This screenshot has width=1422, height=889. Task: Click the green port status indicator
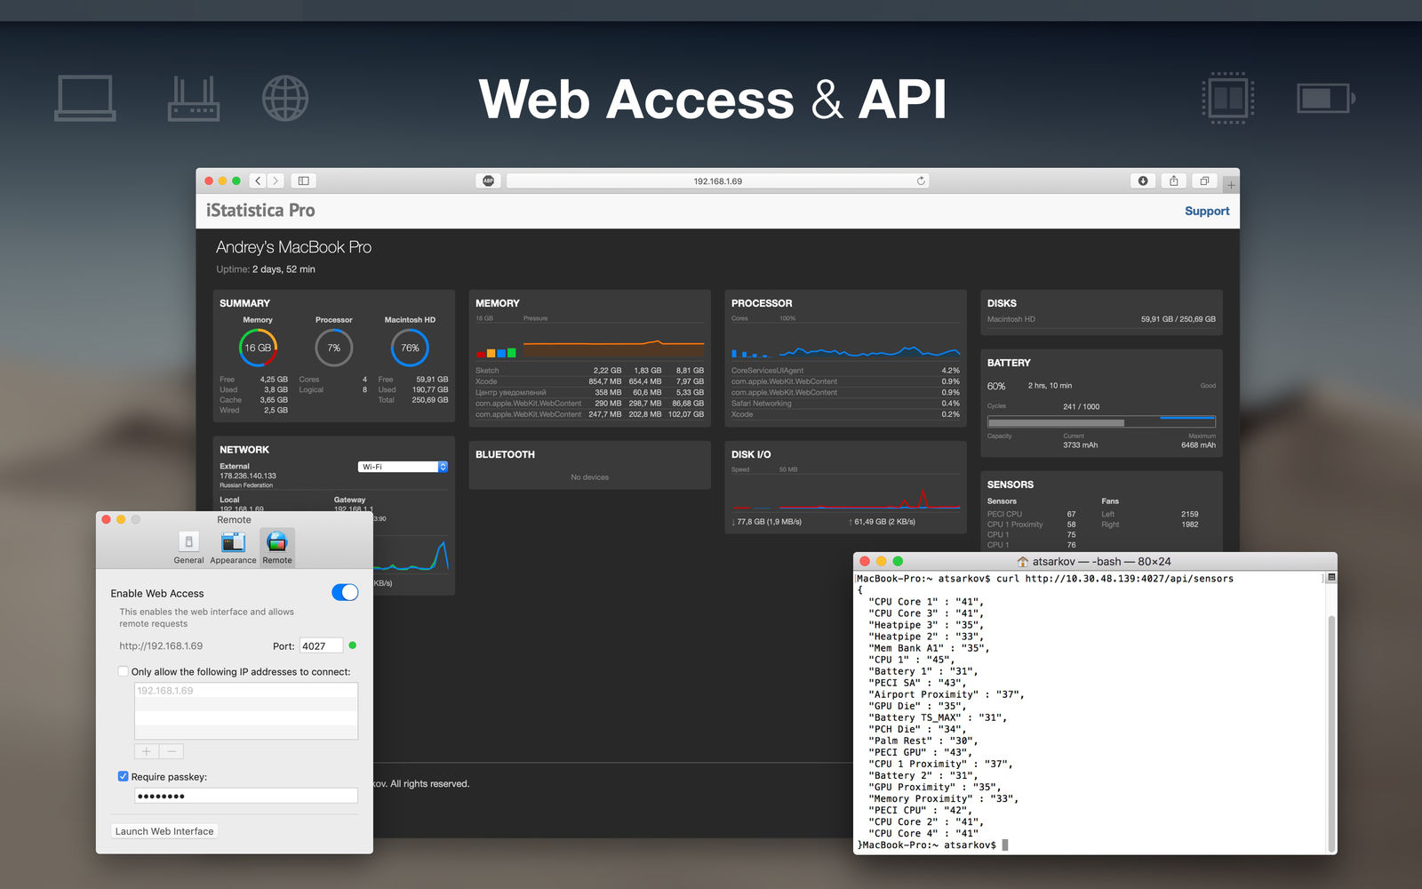[x=353, y=645]
